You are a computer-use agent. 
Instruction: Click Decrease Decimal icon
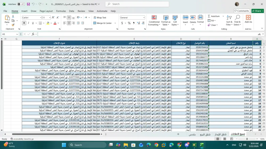143,23
